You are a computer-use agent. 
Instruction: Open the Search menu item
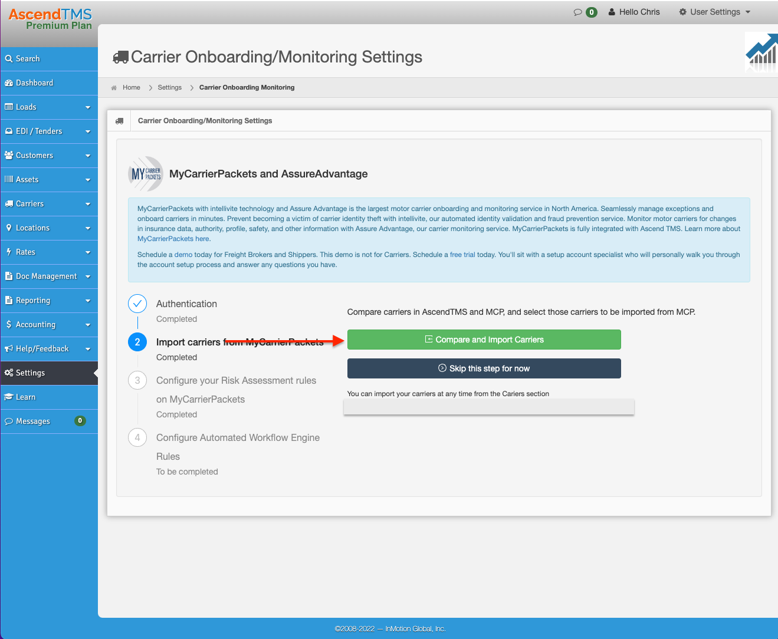[x=49, y=59]
